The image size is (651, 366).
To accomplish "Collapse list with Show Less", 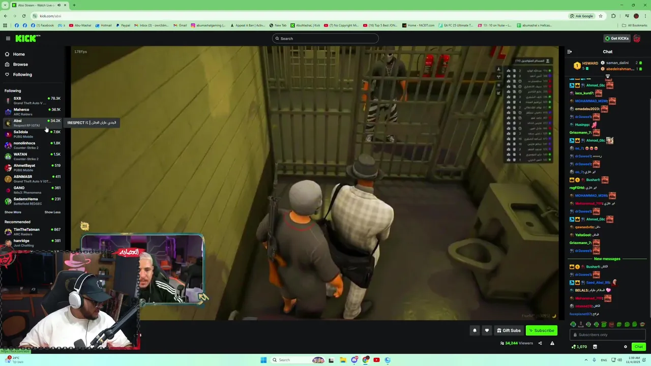I will [x=52, y=212].
